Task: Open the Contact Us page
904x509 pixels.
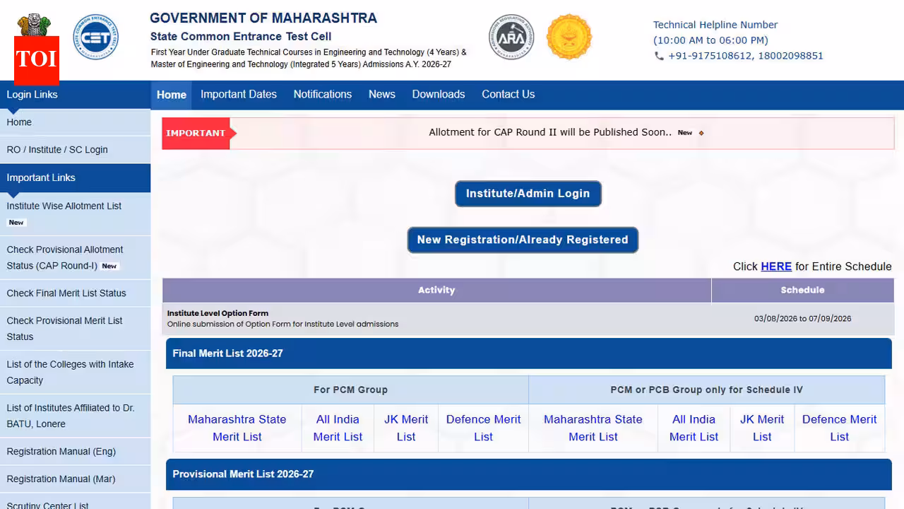Action: point(509,94)
